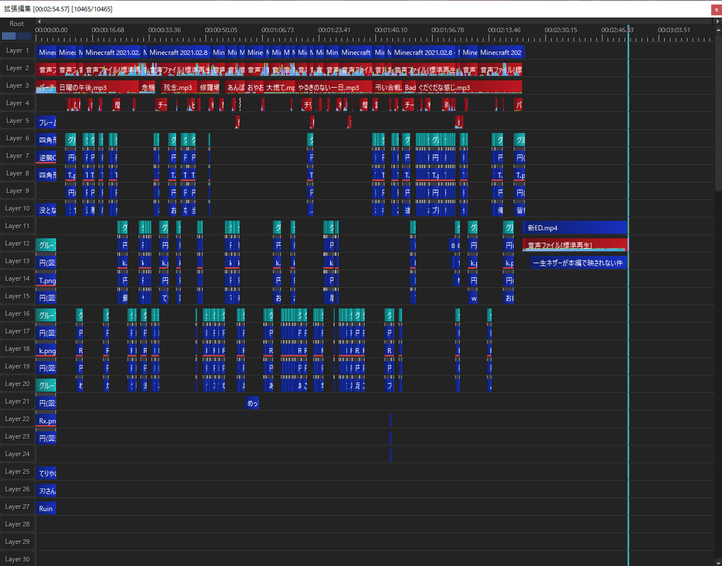Click the left arrow of the horizontal scrollbar
722x566 pixels.
[39, 22]
